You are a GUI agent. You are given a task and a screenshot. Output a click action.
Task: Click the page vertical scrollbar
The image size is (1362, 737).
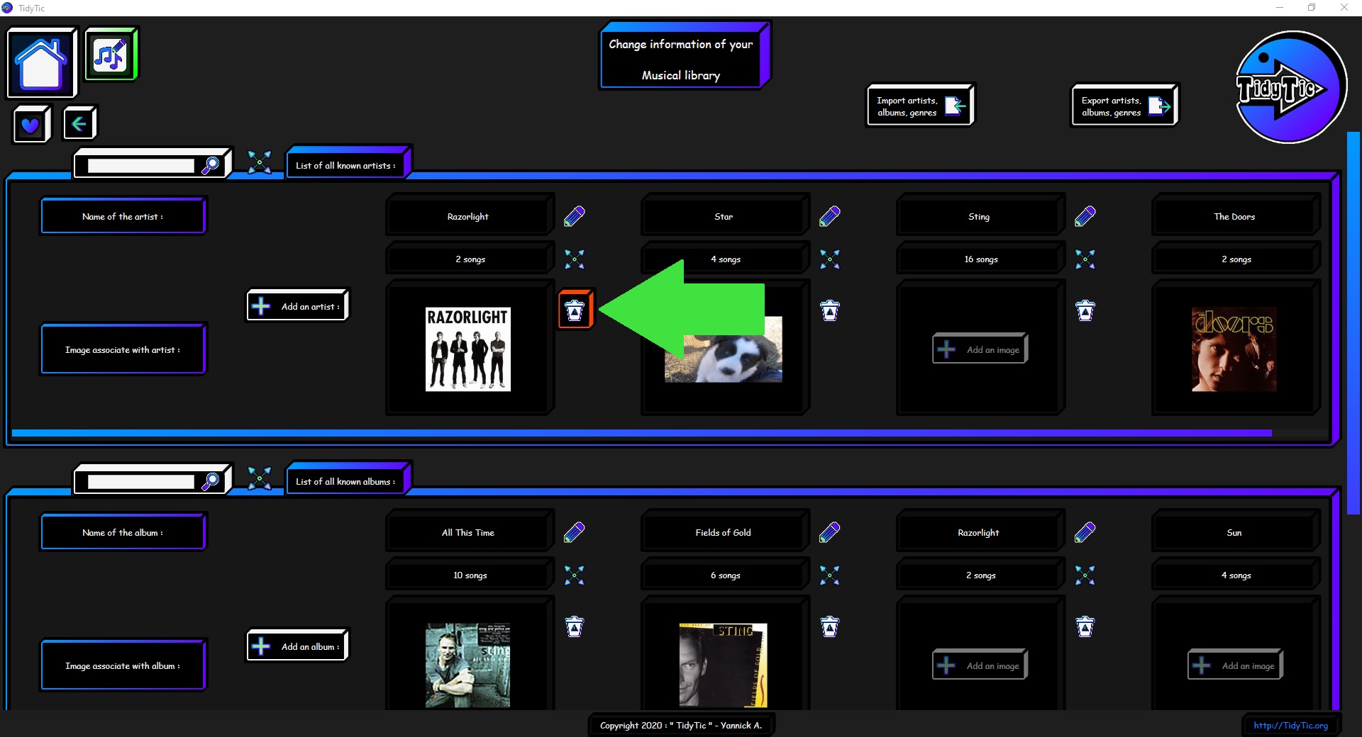tap(1353, 322)
